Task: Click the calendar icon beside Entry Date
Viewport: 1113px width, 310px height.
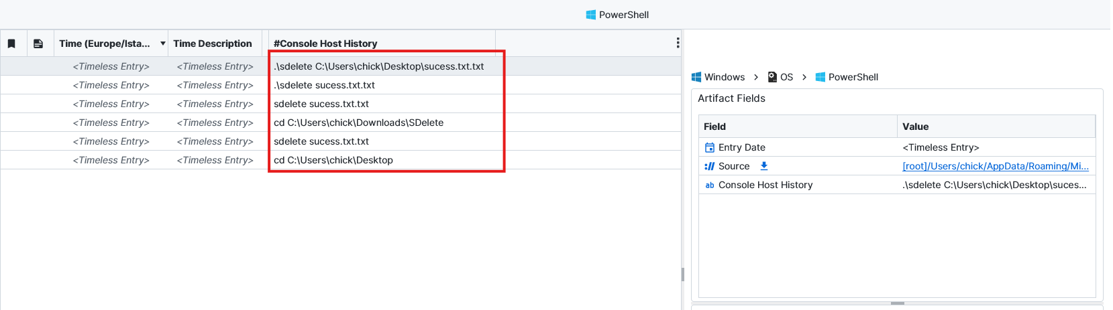Action: [709, 147]
